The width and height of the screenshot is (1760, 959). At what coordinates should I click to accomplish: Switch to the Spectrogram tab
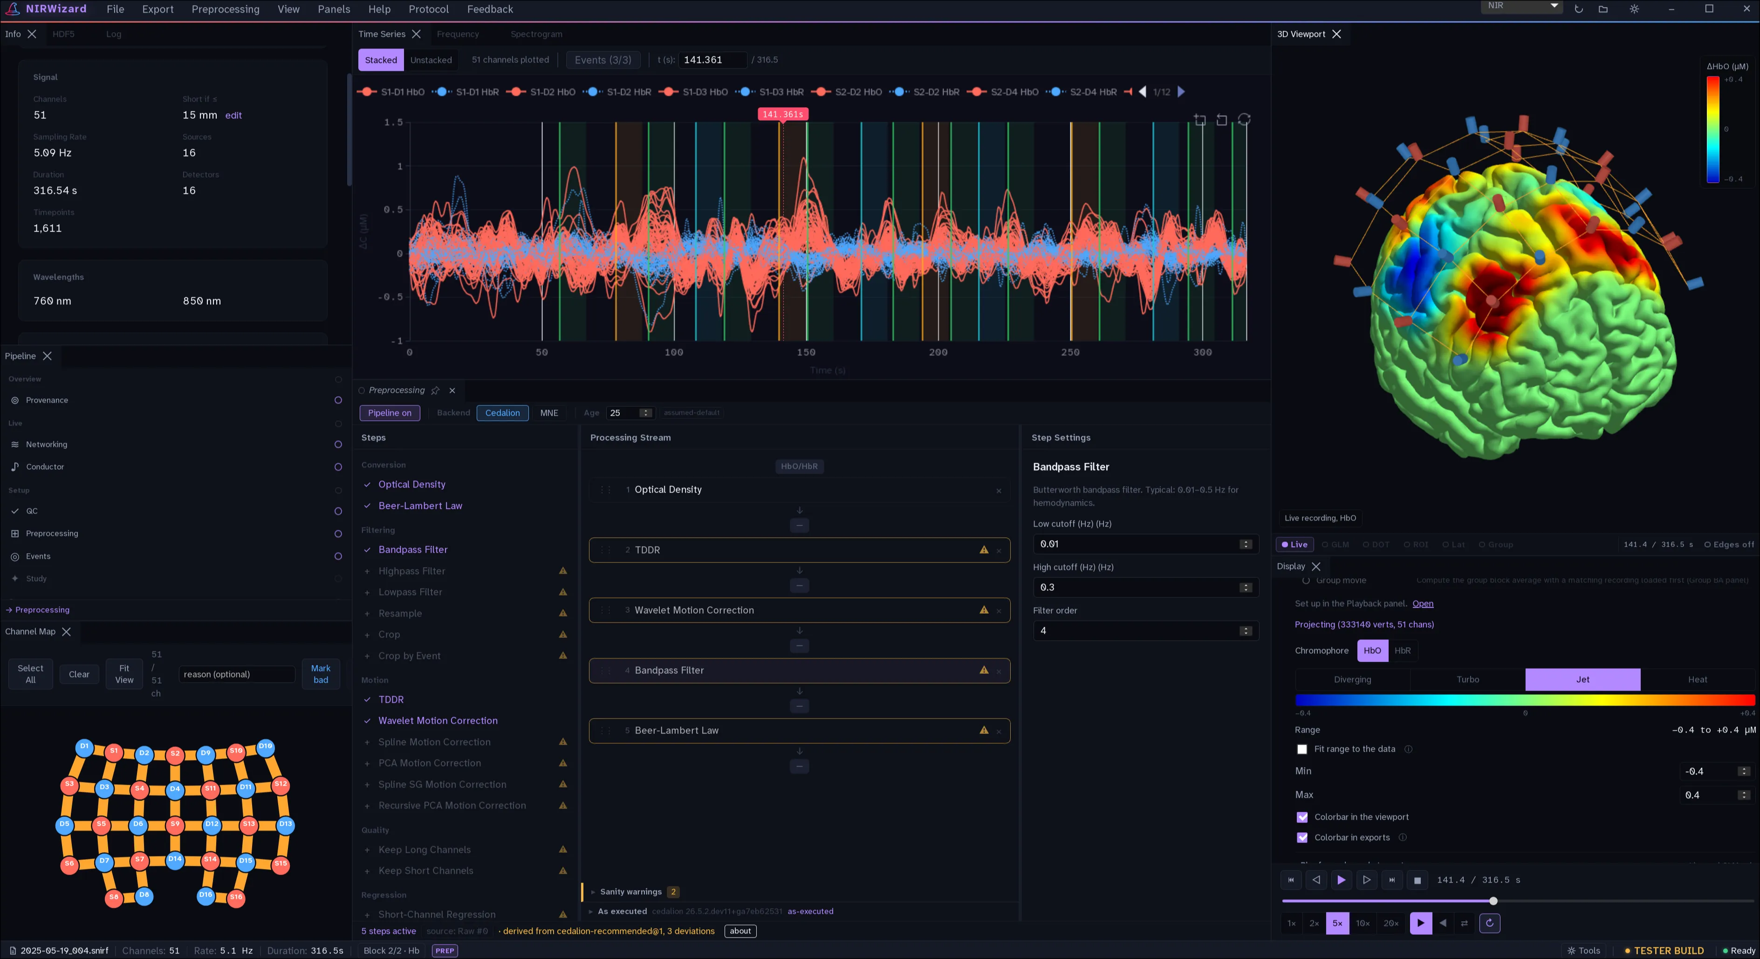click(536, 34)
